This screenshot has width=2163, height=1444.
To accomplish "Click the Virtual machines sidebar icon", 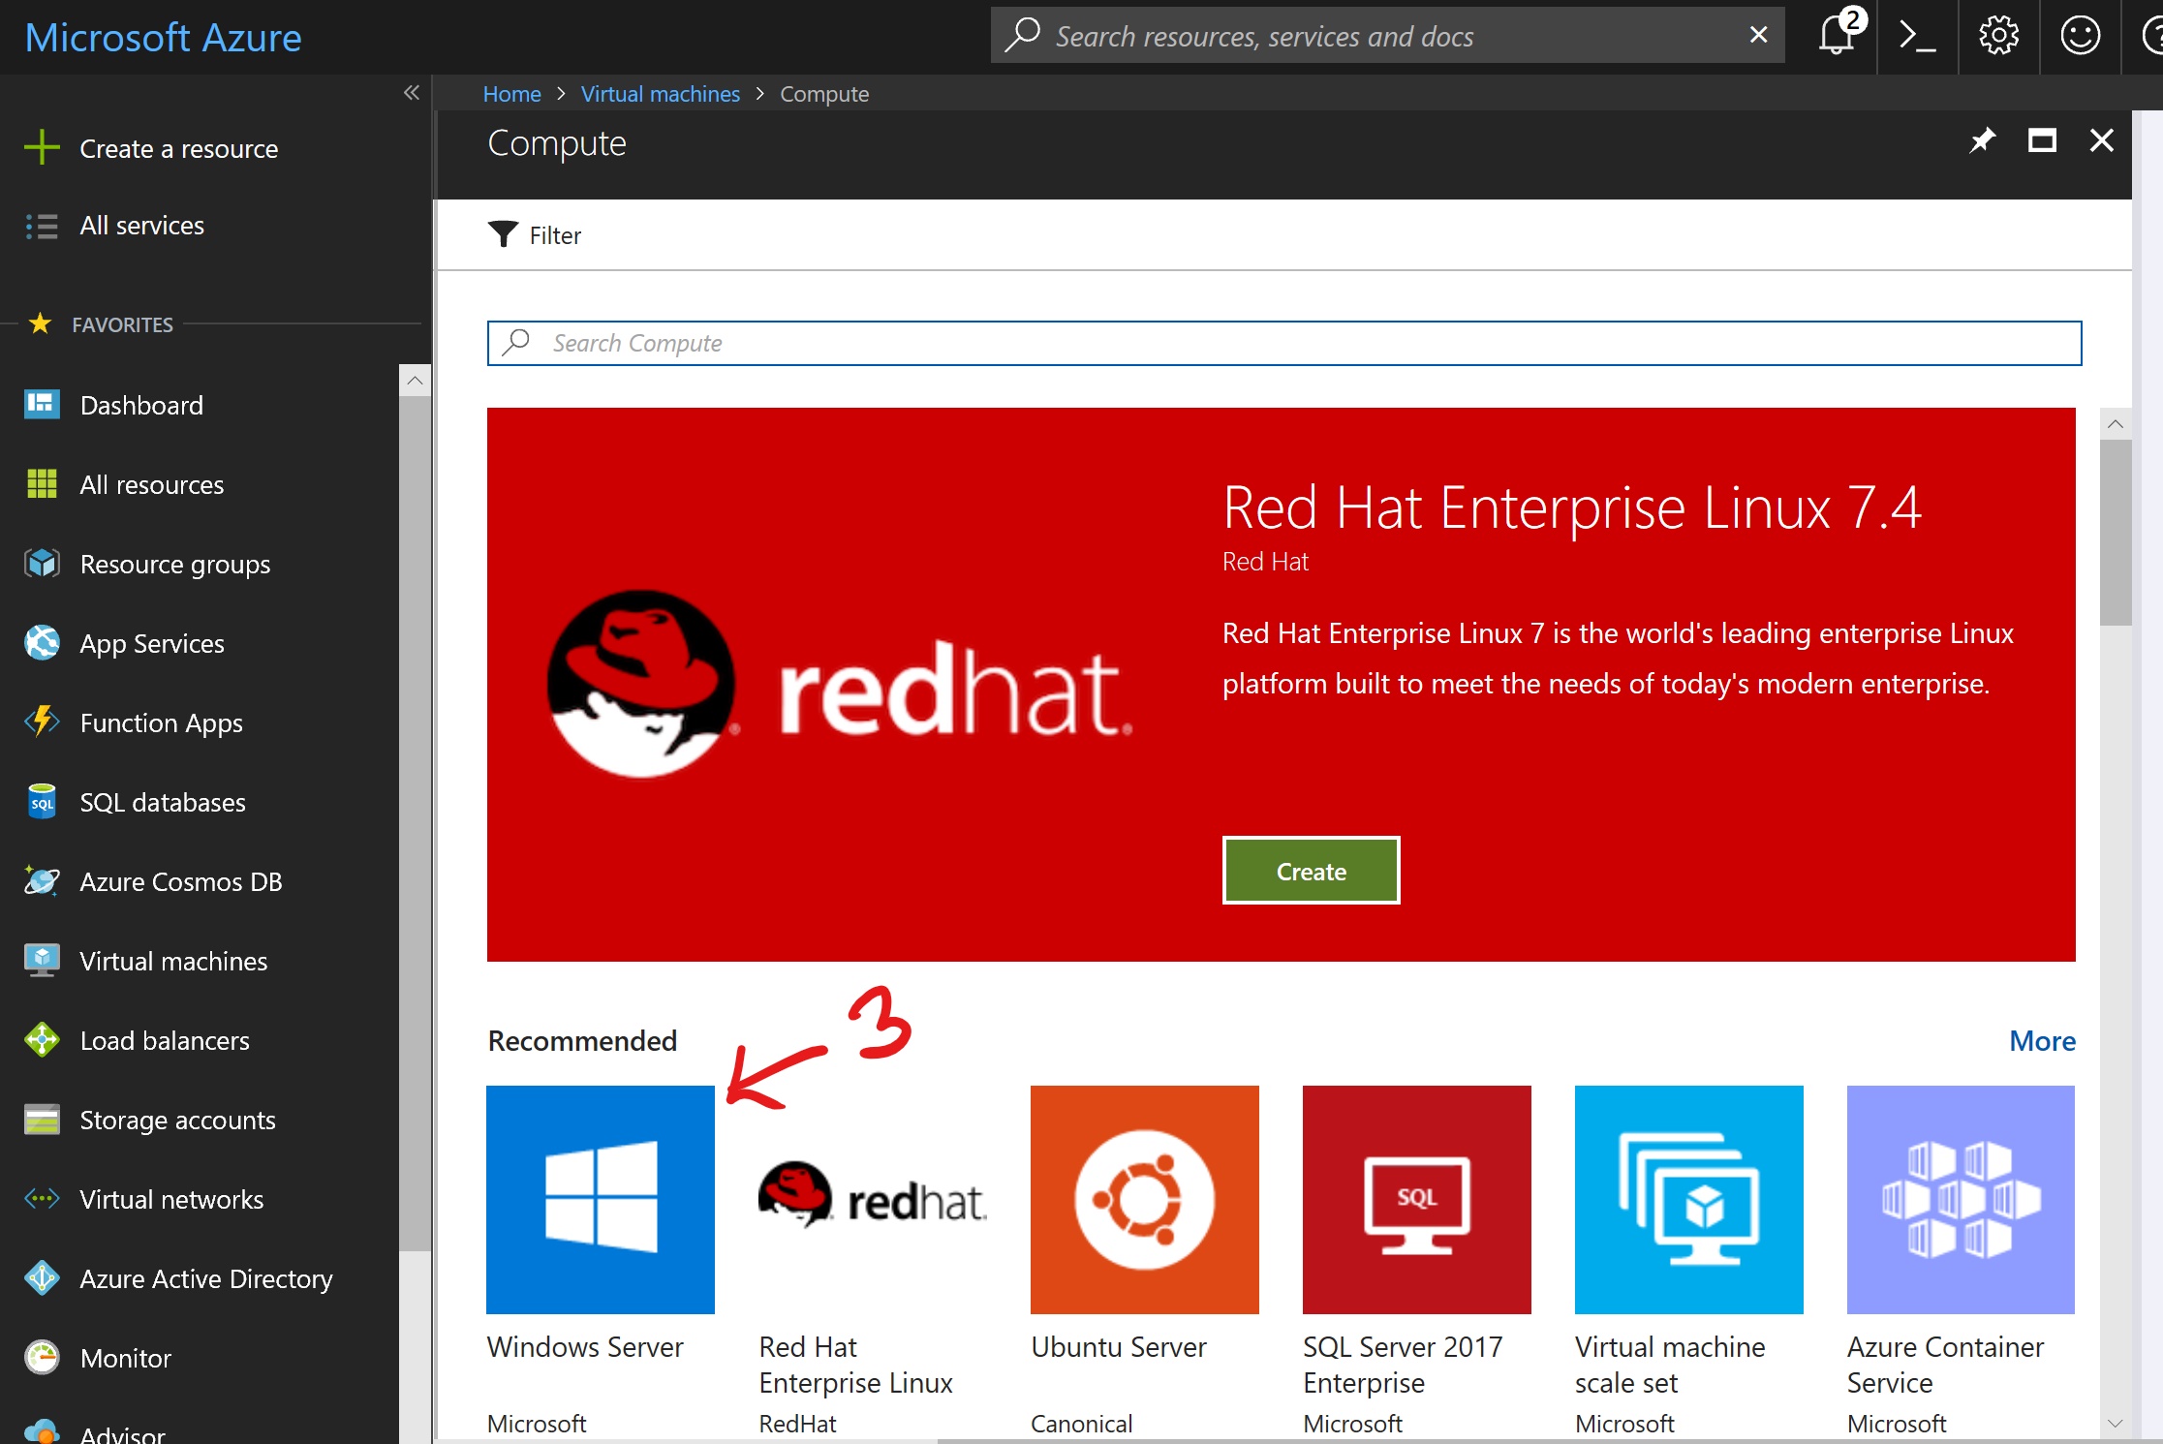I will 42,961.
